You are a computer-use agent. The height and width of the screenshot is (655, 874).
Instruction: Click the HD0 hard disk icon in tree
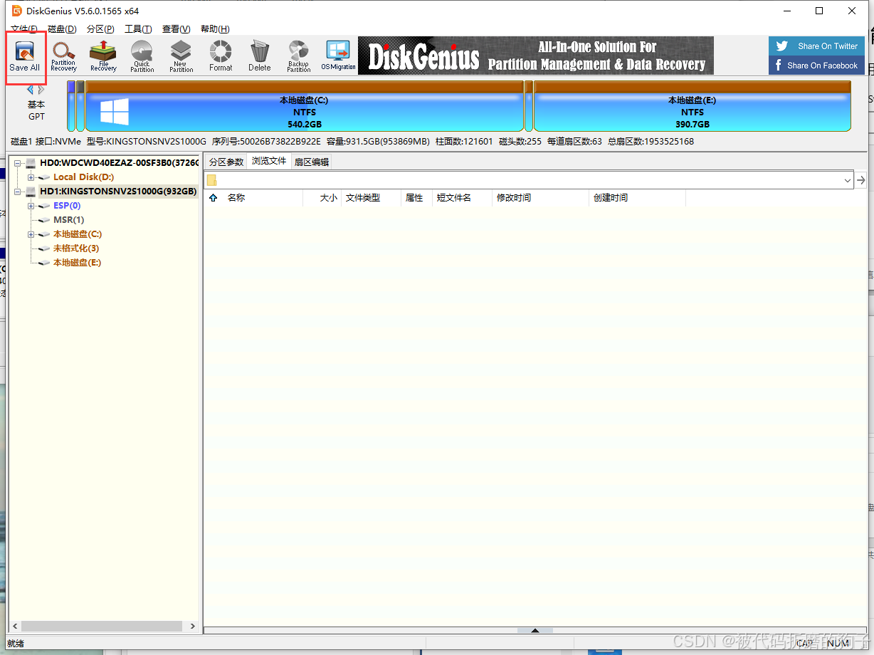pos(31,163)
